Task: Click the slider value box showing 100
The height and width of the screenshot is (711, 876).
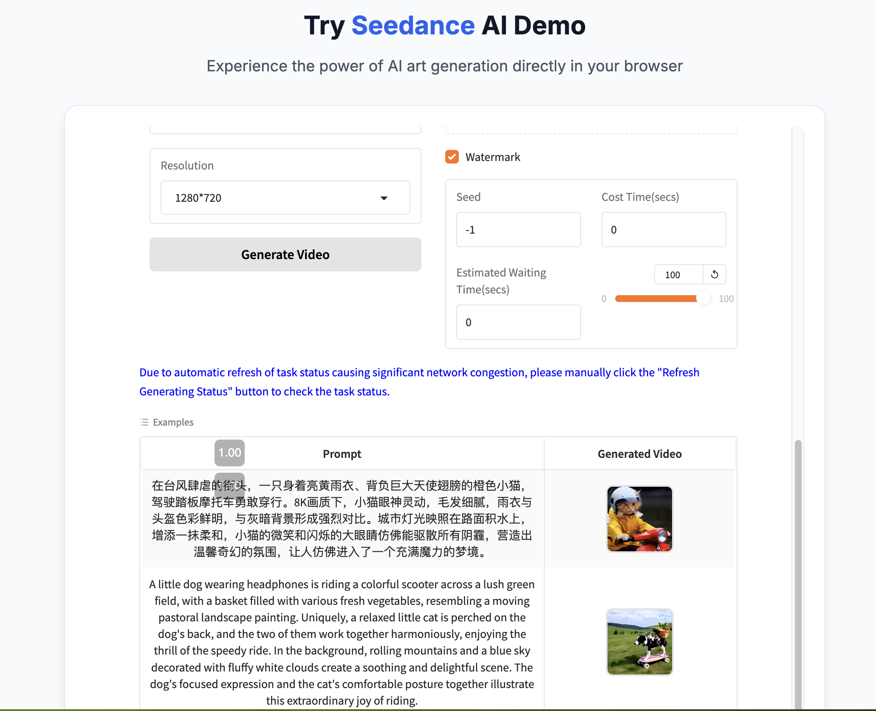Action: coord(678,274)
